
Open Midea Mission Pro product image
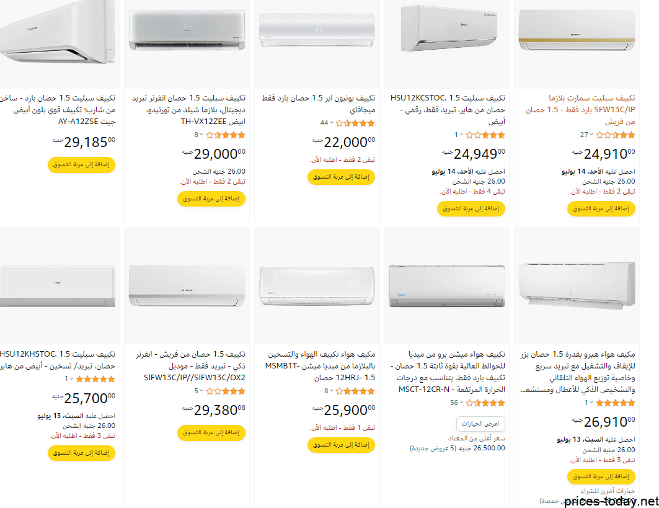coord(447,286)
